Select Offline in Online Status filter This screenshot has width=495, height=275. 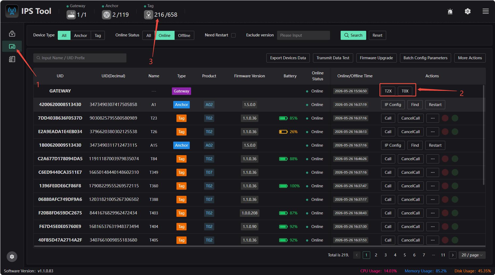184,35
